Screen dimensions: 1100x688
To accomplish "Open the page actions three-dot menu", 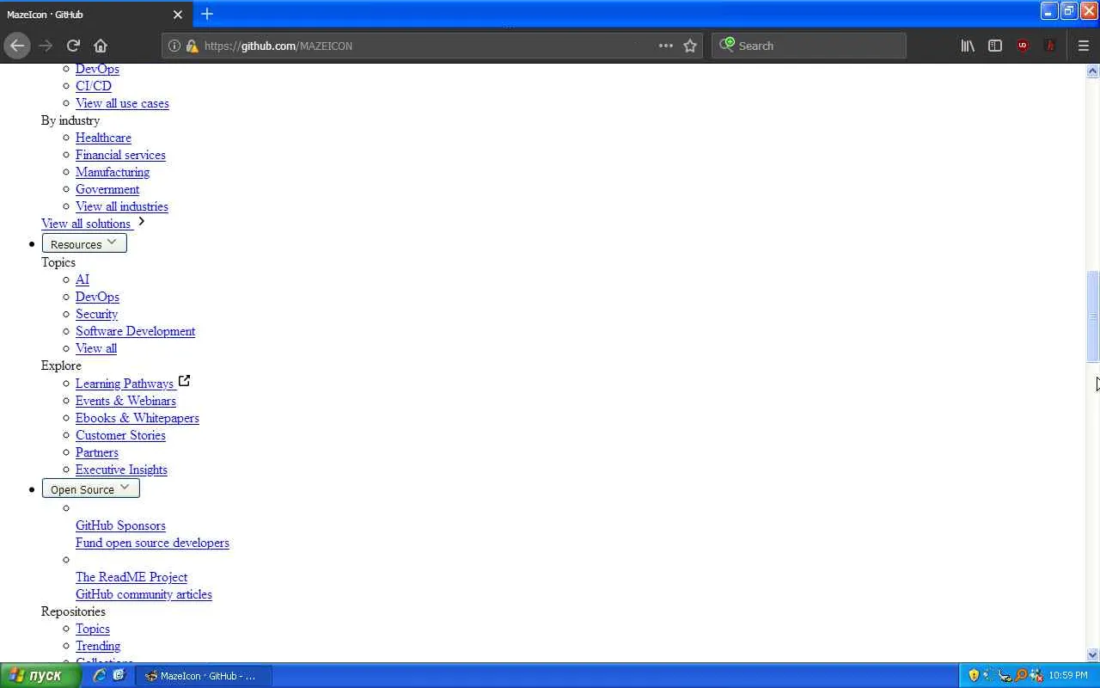I will pyautogui.click(x=666, y=46).
